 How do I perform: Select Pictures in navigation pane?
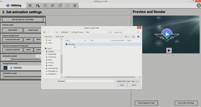coord(51,63)
